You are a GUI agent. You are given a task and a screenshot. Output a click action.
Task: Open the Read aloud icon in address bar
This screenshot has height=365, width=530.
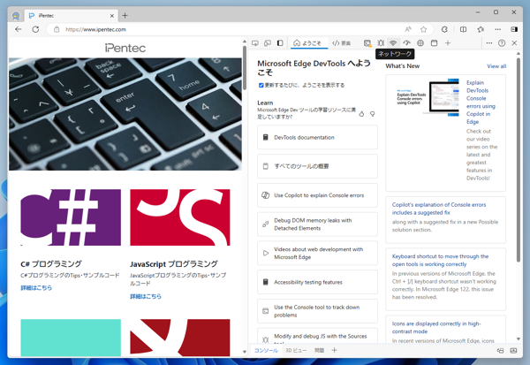408,29
